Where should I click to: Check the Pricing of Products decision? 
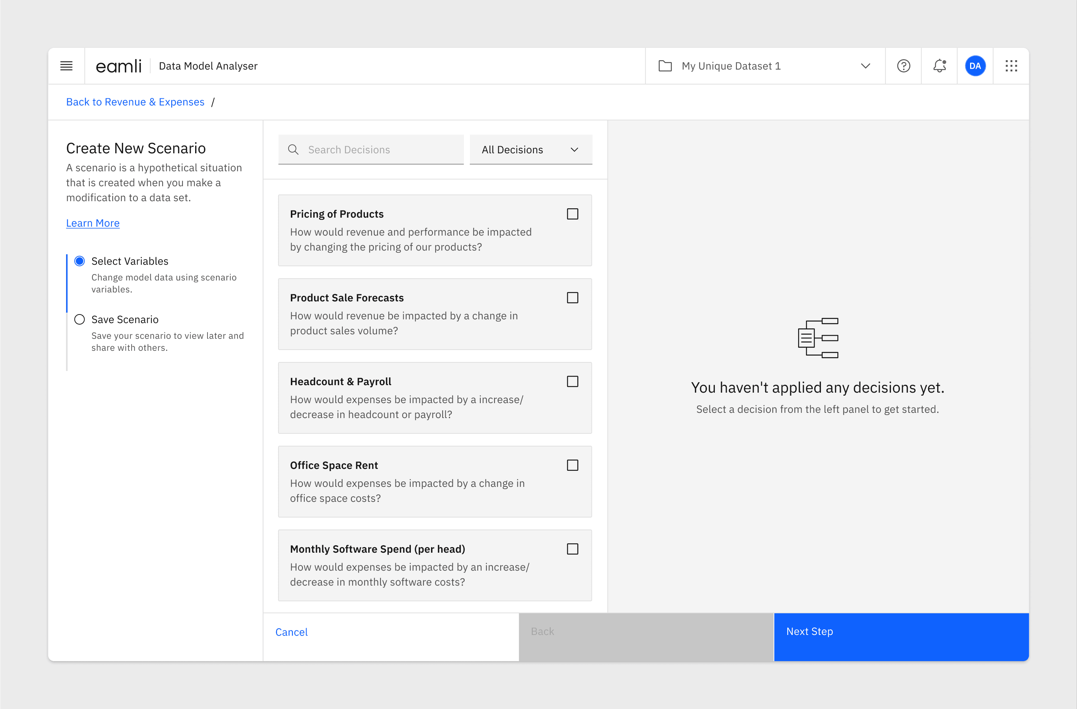[x=572, y=214]
